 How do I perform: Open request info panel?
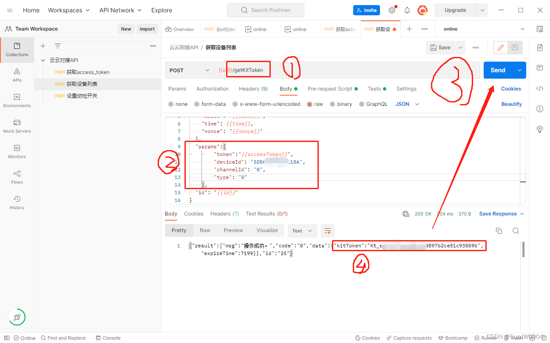[x=540, y=109]
